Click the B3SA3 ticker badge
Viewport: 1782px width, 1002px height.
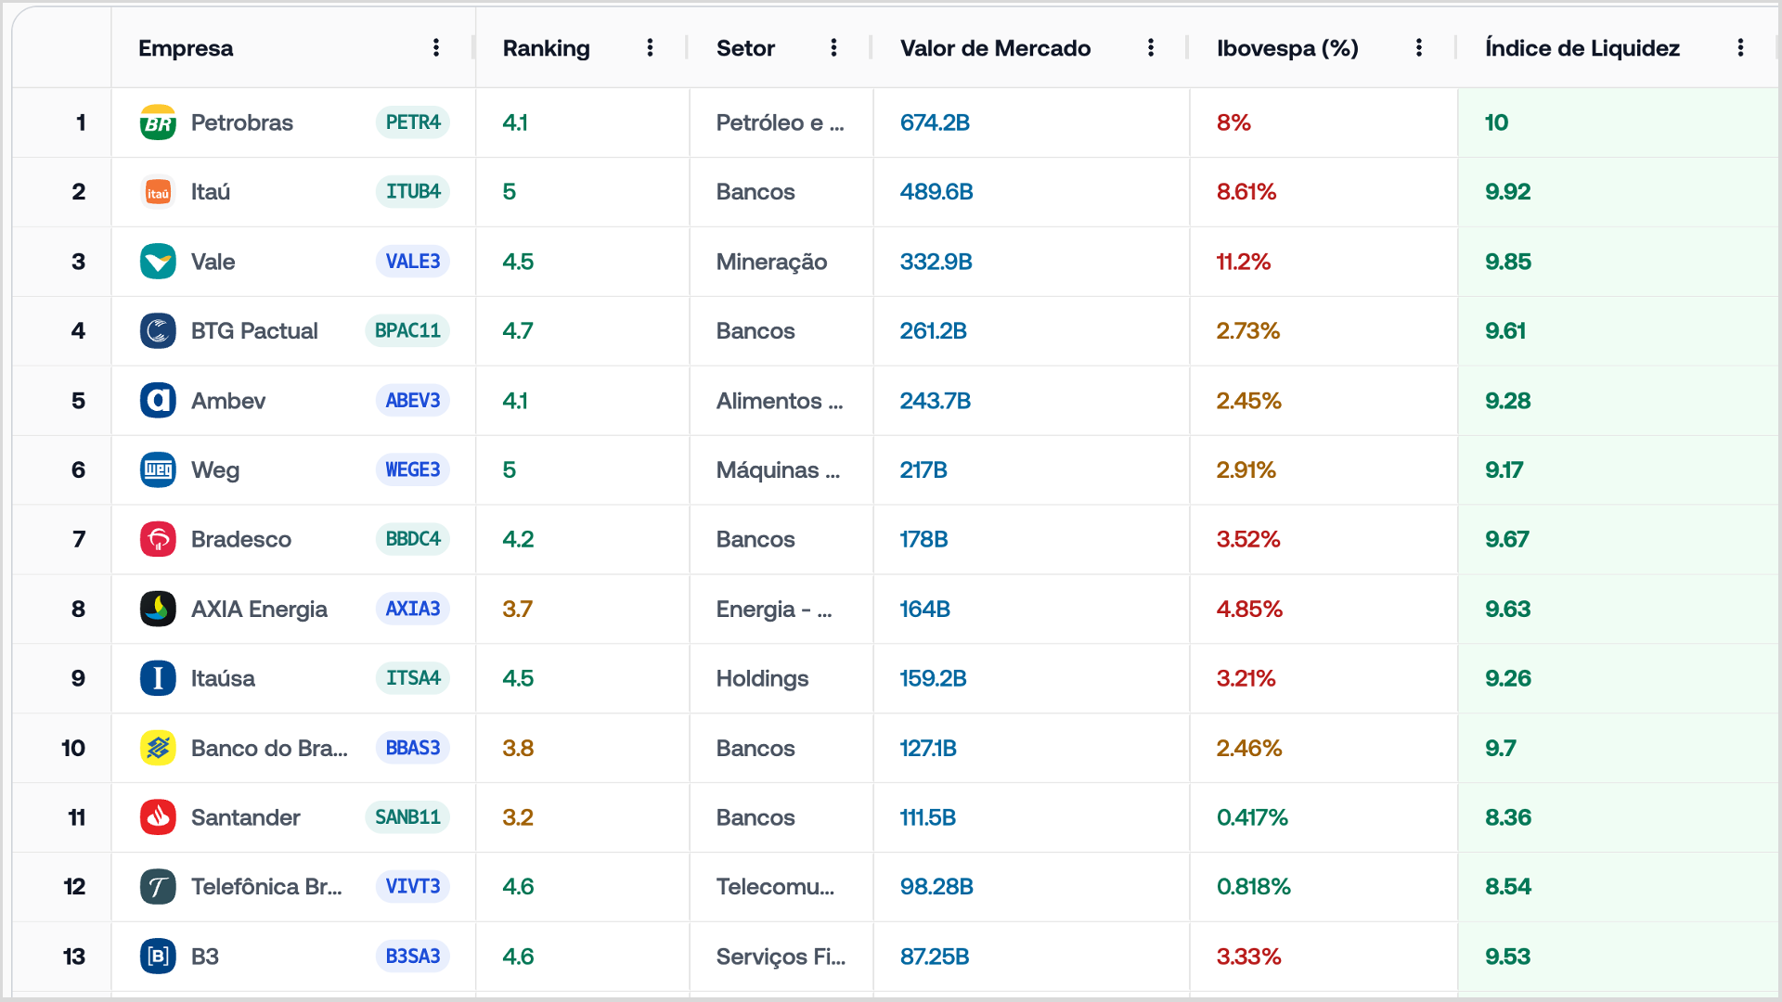tap(413, 957)
